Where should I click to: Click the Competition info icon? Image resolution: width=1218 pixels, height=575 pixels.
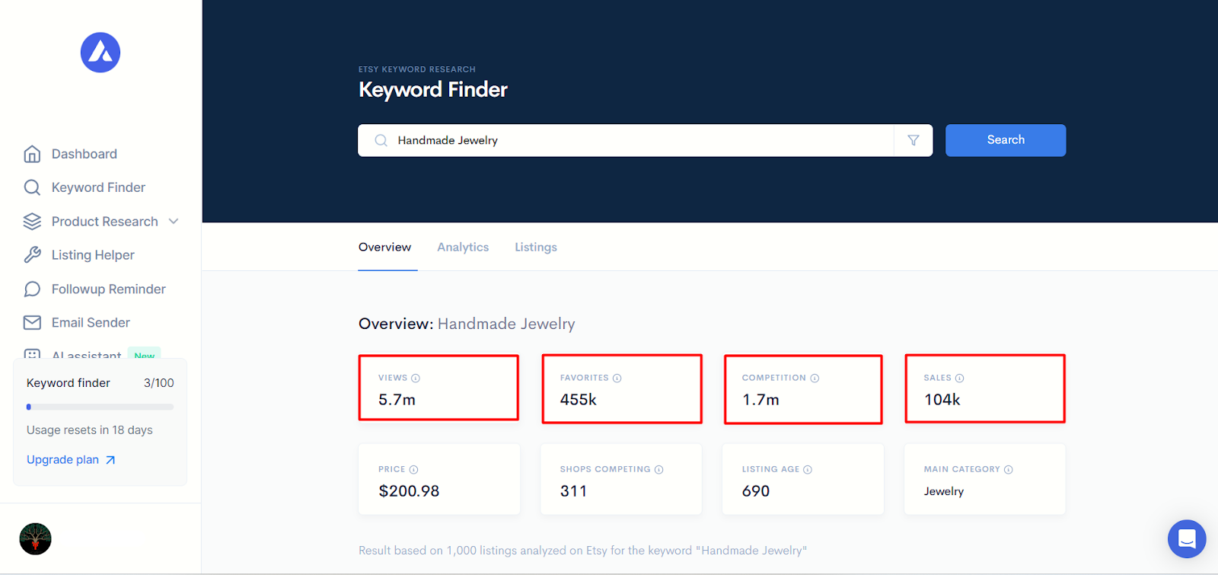coord(815,379)
